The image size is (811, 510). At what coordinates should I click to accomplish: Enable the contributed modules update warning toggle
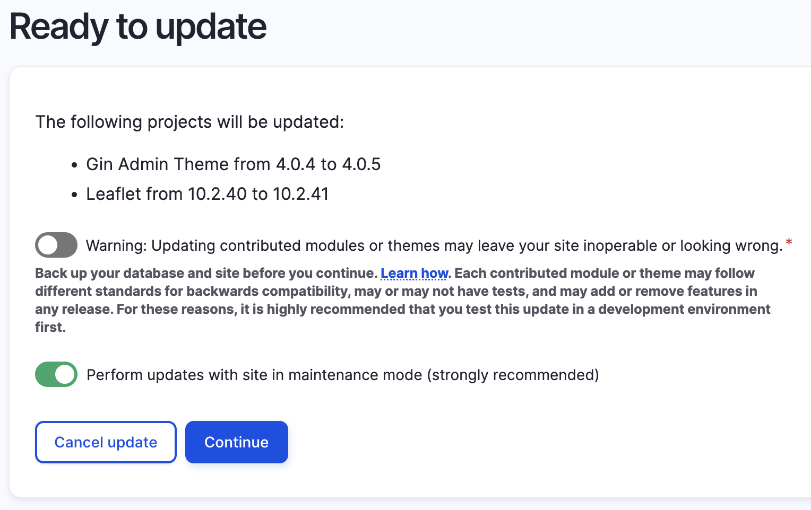pyautogui.click(x=56, y=245)
